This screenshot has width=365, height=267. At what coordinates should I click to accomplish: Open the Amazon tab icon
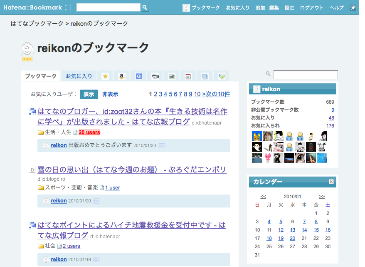tap(122, 76)
